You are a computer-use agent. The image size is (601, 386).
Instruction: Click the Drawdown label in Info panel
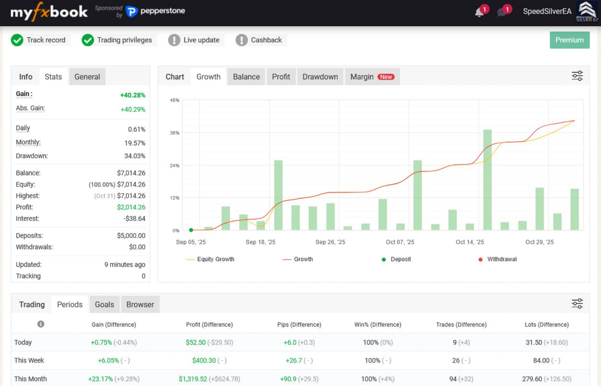[32, 156]
